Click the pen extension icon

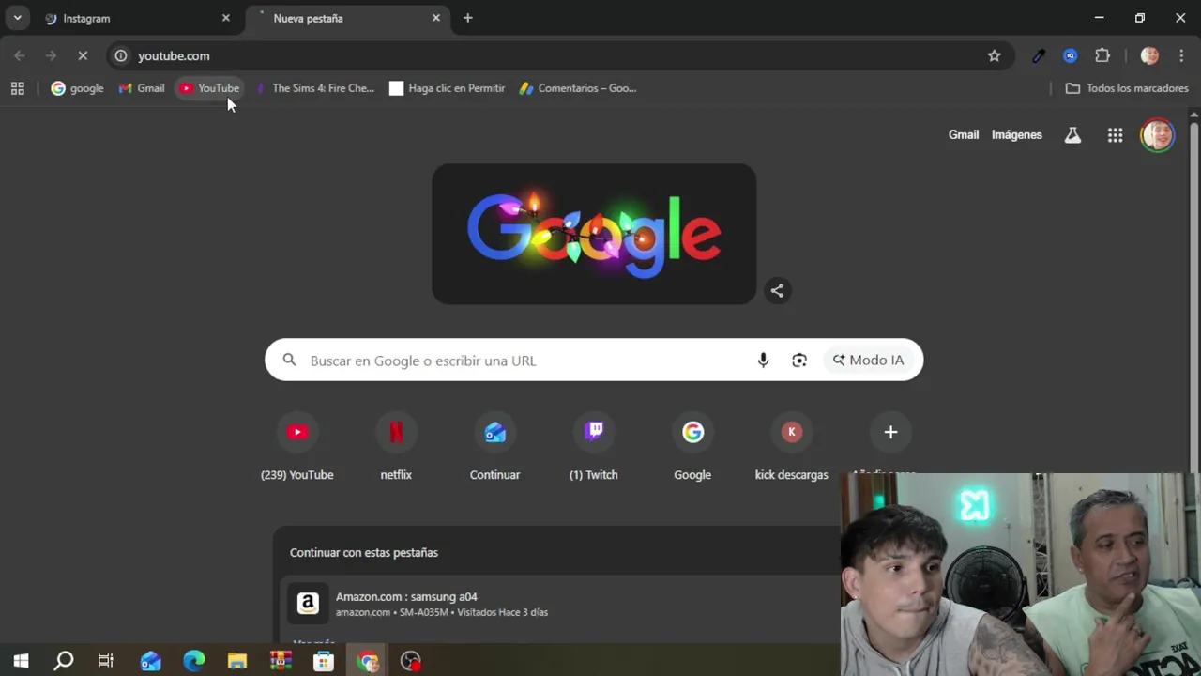click(1039, 55)
